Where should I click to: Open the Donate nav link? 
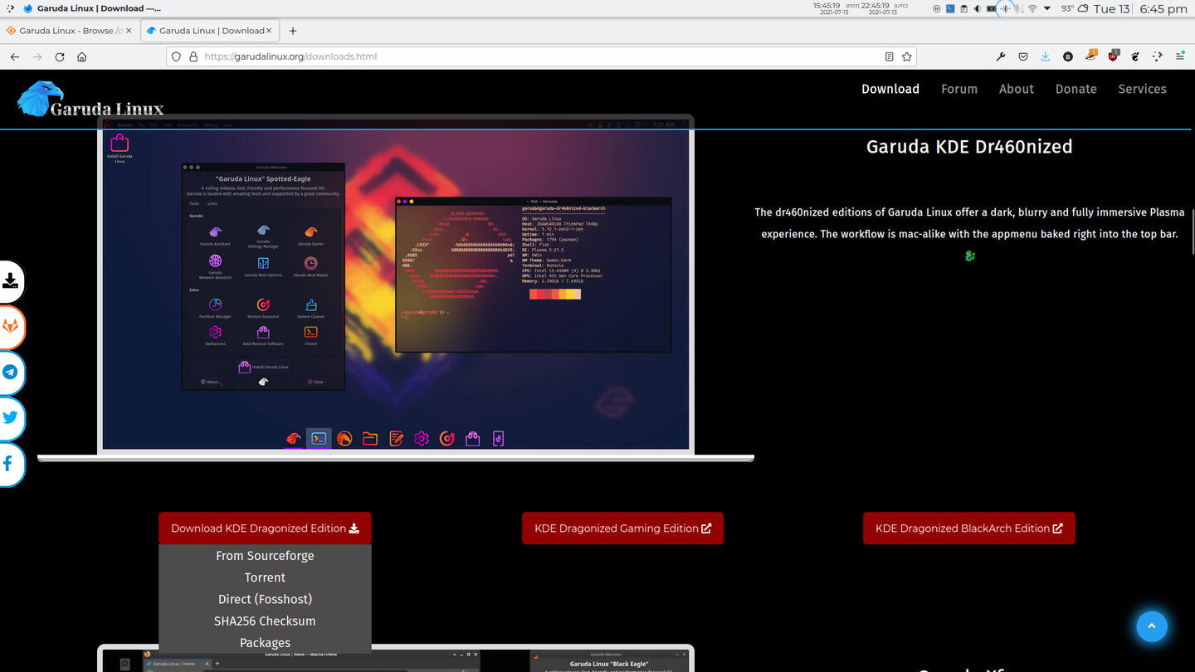(1076, 89)
